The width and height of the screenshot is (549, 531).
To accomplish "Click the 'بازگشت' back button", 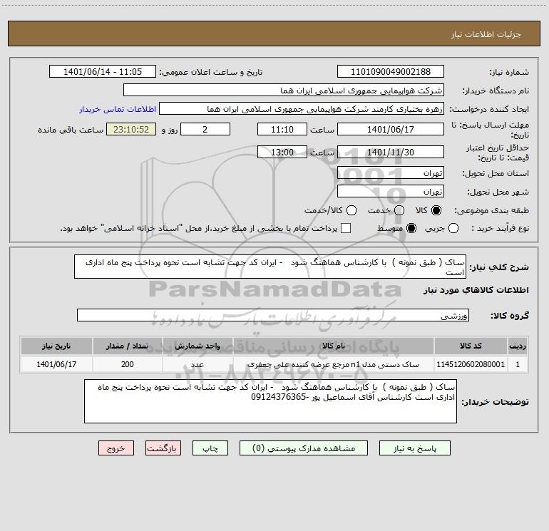I will point(163,448).
